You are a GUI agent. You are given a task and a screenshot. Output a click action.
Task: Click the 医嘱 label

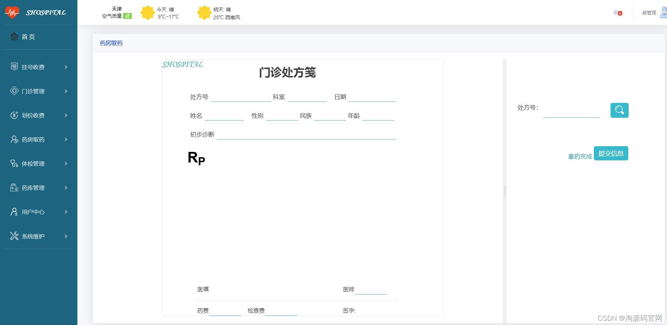[x=203, y=290]
